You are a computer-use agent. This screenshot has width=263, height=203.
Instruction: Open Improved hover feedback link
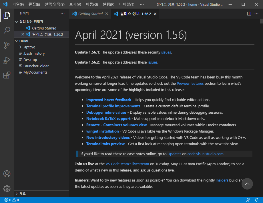109,100
